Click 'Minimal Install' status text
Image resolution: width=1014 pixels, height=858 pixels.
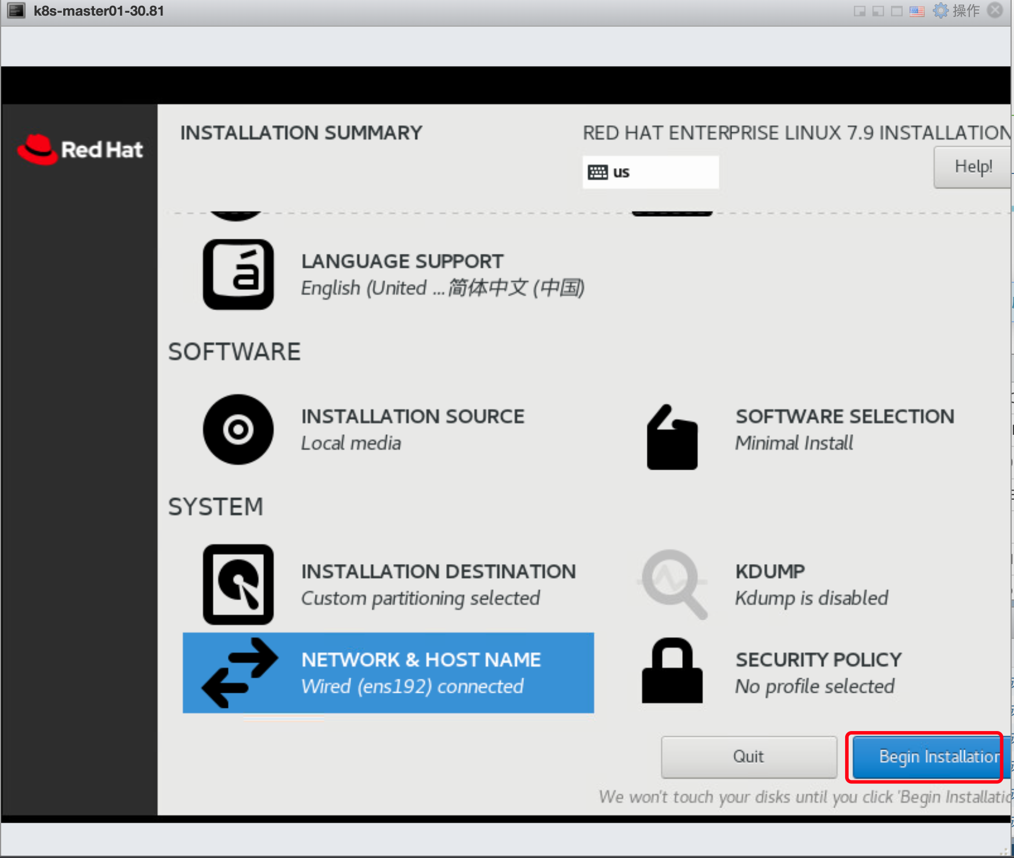point(794,443)
